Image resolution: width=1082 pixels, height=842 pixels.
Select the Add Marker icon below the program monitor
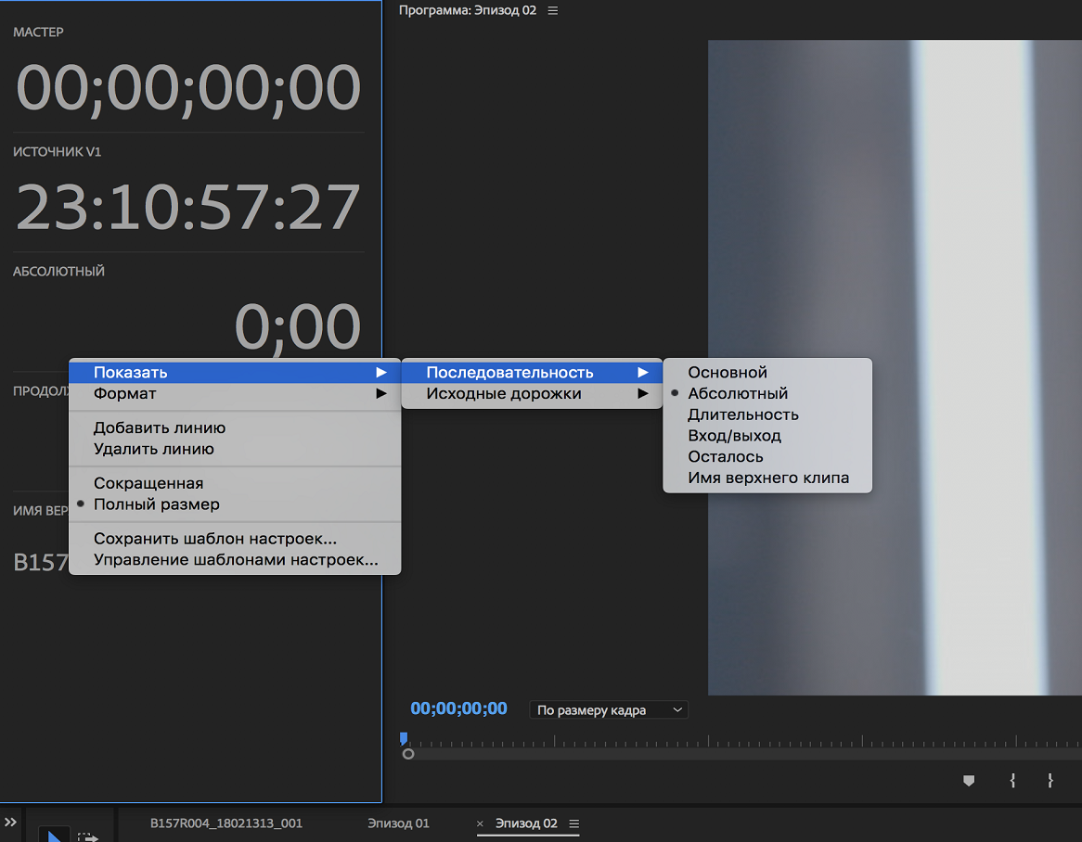point(969,782)
